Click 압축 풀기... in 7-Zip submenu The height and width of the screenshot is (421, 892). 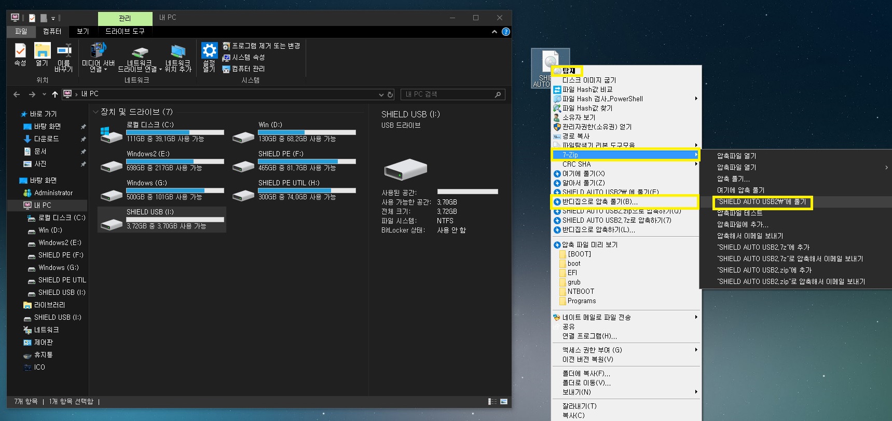point(733,179)
